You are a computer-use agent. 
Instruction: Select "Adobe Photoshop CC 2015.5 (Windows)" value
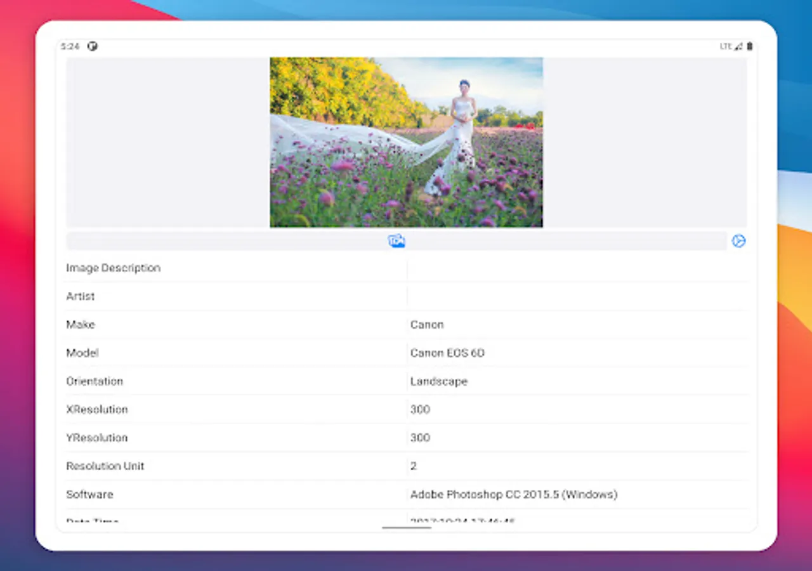pos(514,494)
